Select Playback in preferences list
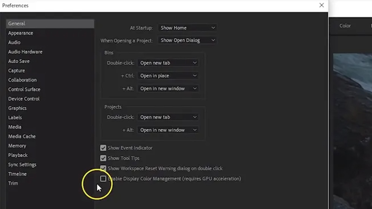This screenshot has width=372, height=209. [18, 155]
